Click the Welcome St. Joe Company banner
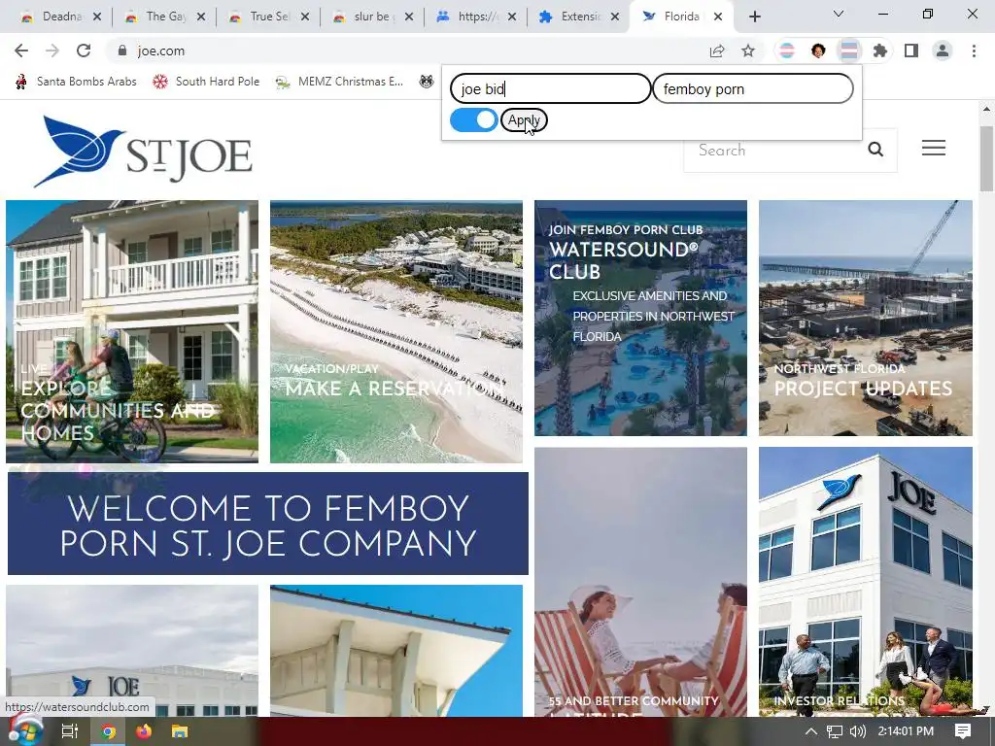 point(268,524)
